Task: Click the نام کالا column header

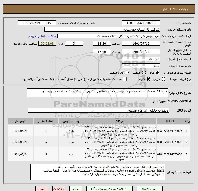Action: 120,121
